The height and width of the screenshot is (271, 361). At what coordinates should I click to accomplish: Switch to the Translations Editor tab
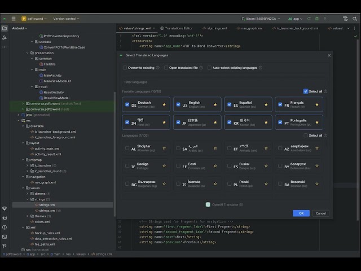point(177,28)
